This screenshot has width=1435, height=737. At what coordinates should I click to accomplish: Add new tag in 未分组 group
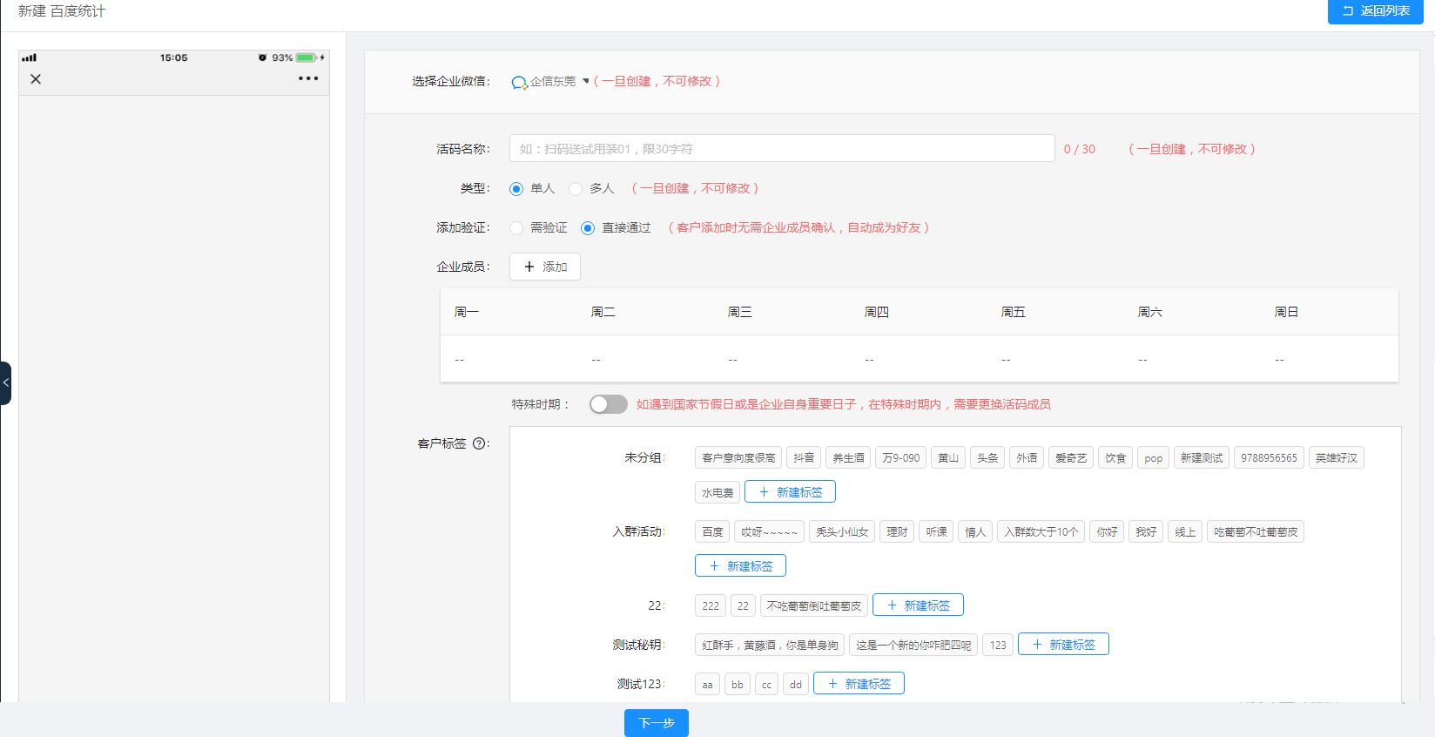point(790,492)
